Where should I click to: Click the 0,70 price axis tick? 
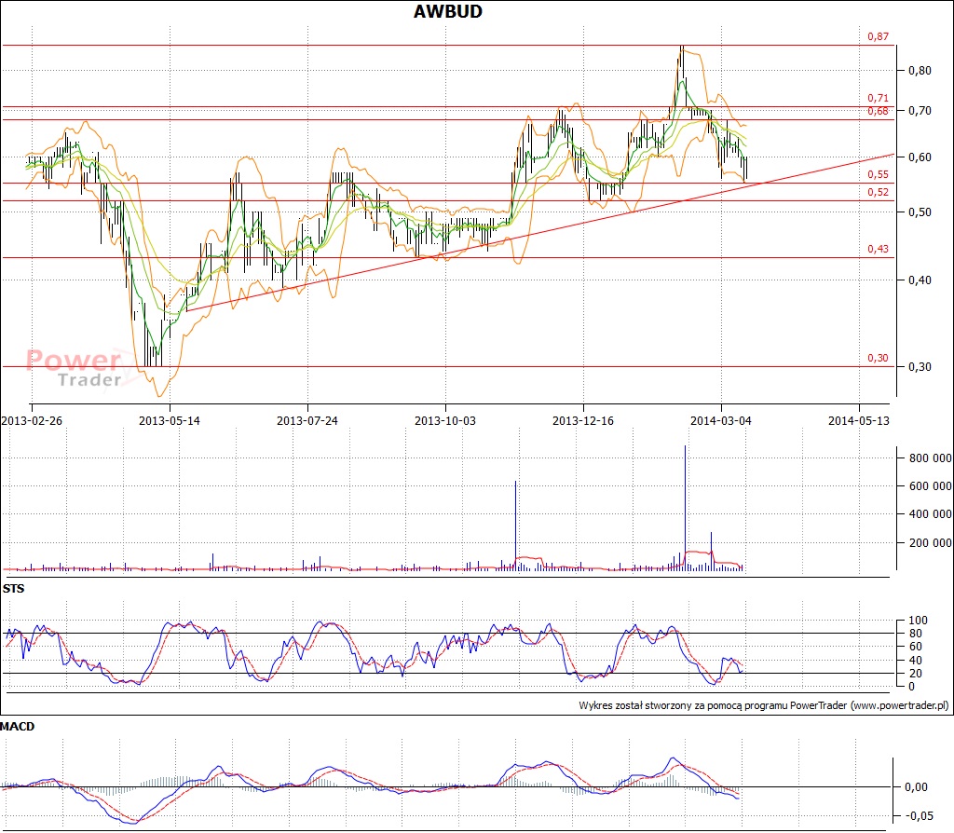(x=920, y=111)
